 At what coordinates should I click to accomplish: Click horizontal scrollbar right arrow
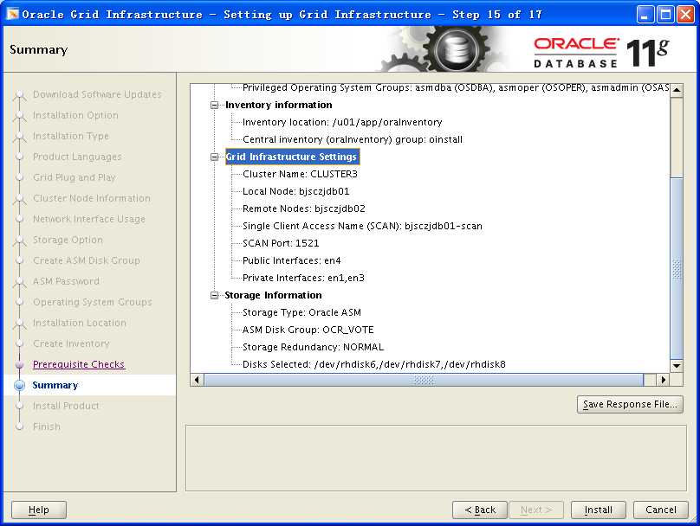[x=664, y=380]
